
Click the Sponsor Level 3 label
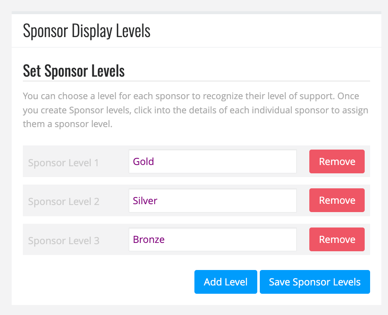pos(63,241)
